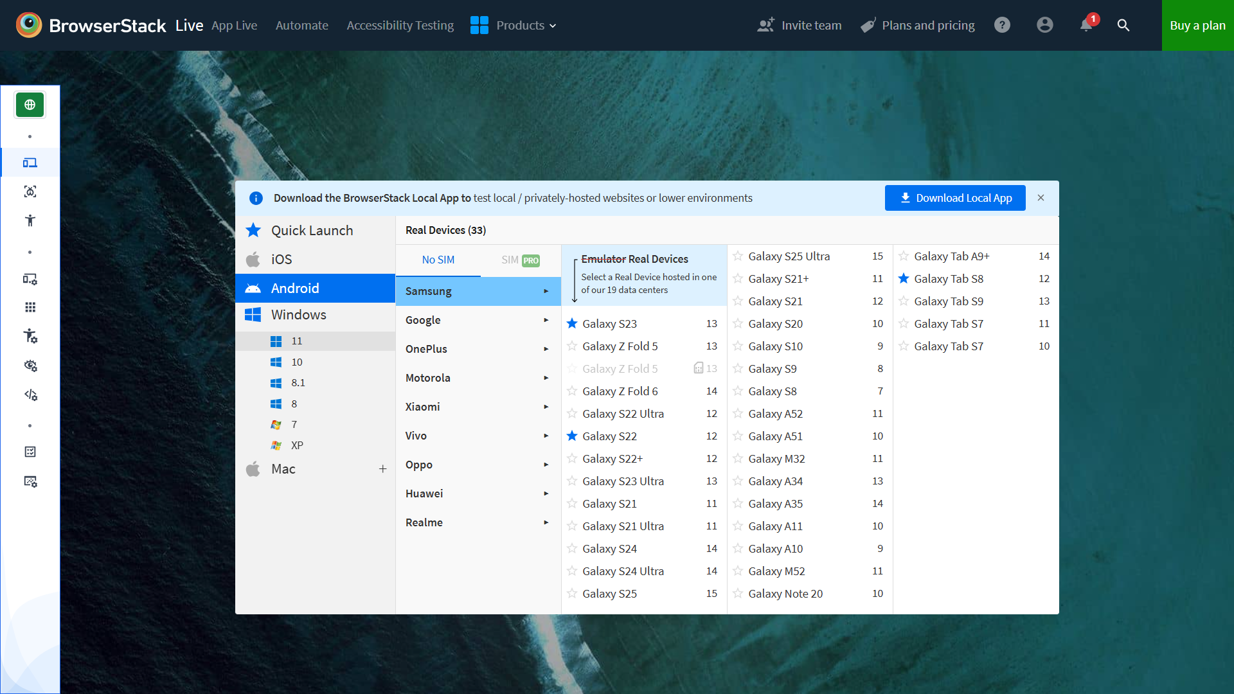Click the Products grid icon
Screen dimensions: 1234x694
click(x=479, y=25)
